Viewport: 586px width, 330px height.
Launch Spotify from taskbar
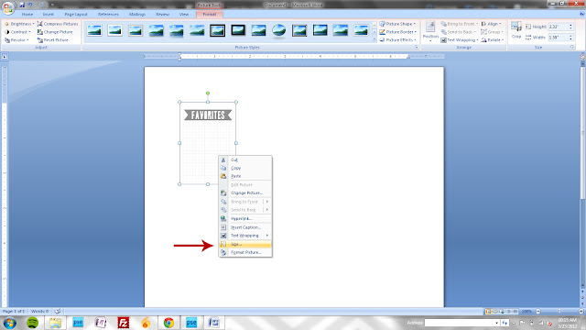(33, 322)
